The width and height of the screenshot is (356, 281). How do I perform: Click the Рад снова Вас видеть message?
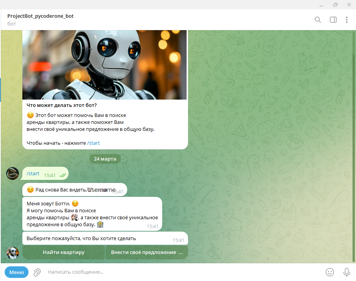[74, 190]
